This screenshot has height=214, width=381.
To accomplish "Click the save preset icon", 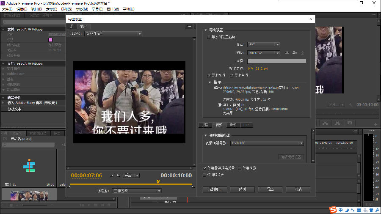I will [x=287, y=53].
